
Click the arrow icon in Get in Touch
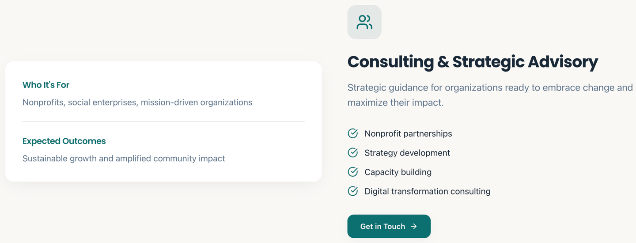414,226
